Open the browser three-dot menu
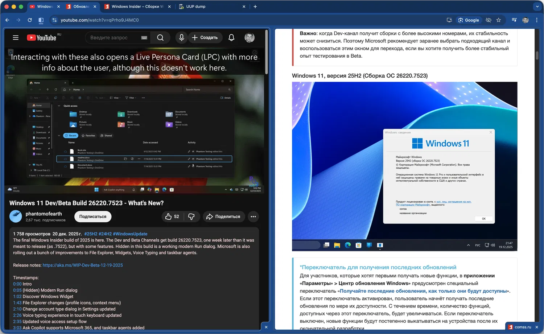 coord(537,20)
